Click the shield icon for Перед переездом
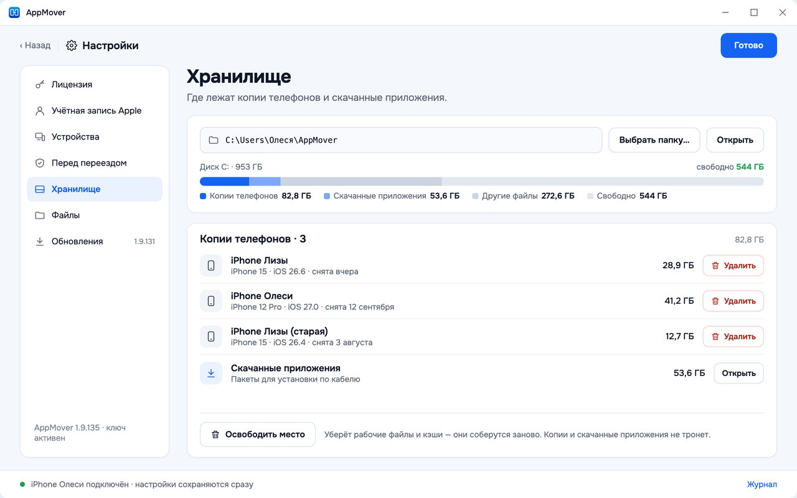This screenshot has width=797, height=498. pyautogui.click(x=40, y=163)
